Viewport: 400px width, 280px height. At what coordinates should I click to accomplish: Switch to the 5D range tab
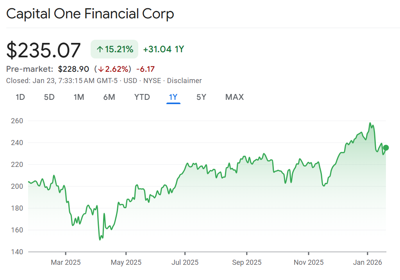(x=49, y=97)
